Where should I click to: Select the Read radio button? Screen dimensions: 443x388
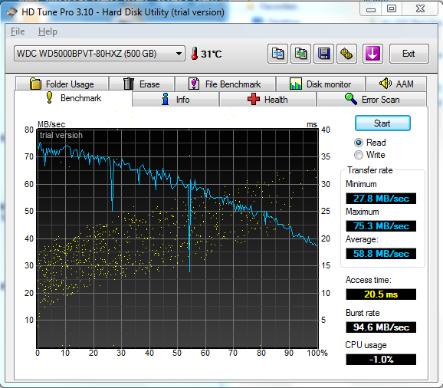tap(359, 143)
